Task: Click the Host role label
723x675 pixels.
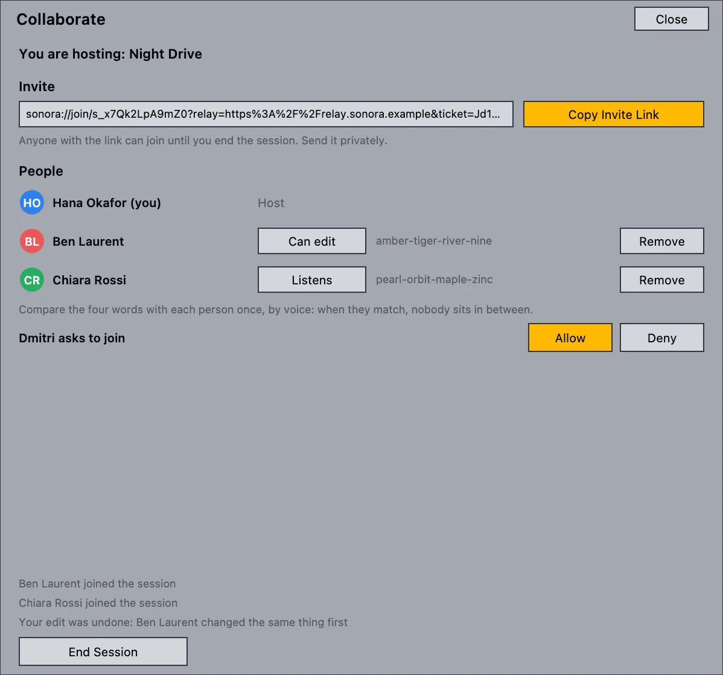Action: [271, 203]
